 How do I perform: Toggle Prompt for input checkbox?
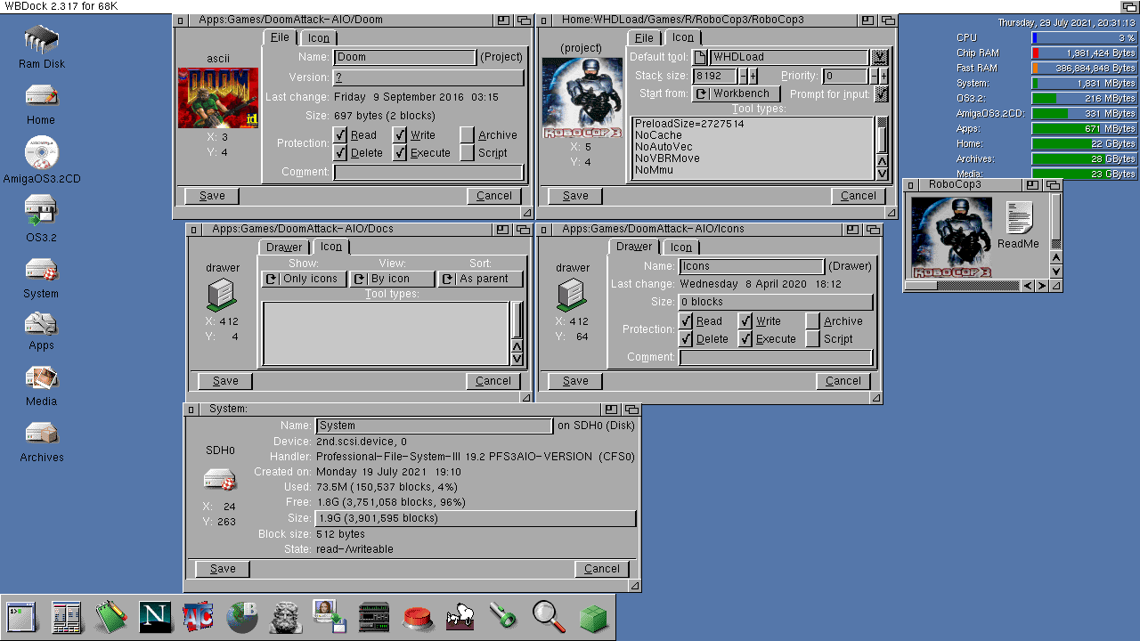coord(882,93)
